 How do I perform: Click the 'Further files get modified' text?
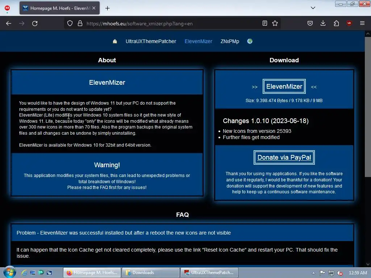pyautogui.click(x=251, y=137)
